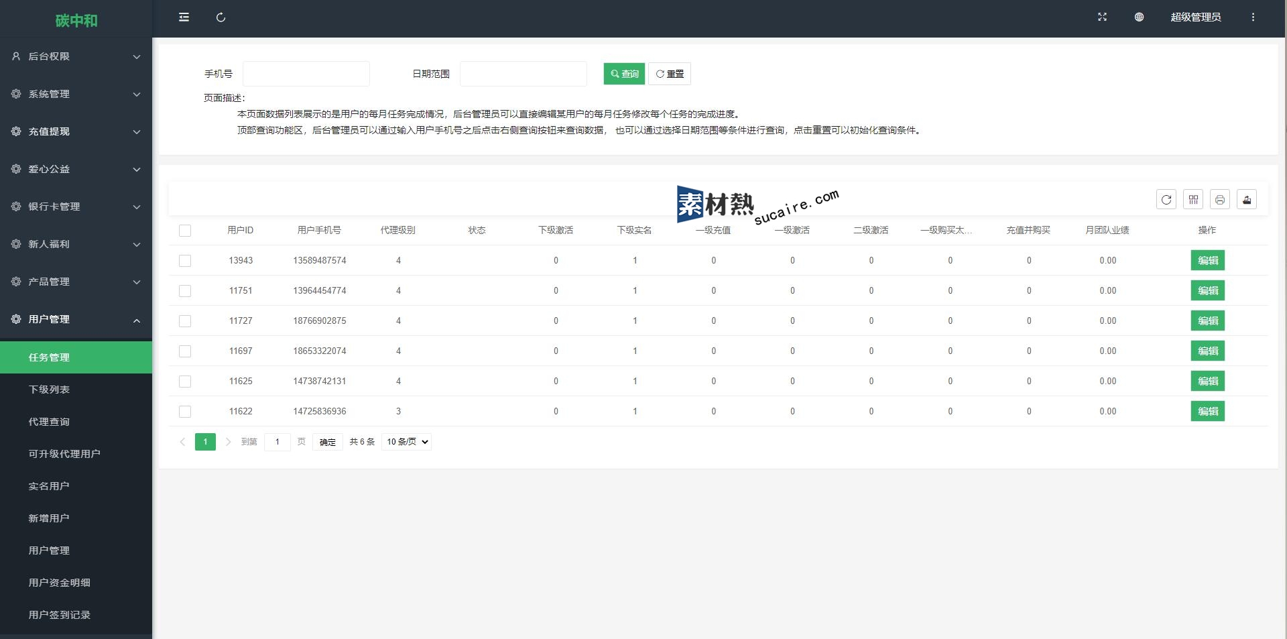Image resolution: width=1287 pixels, height=639 pixels.
Task: Click the gear icon beside 用户管理
Action: 16,319
